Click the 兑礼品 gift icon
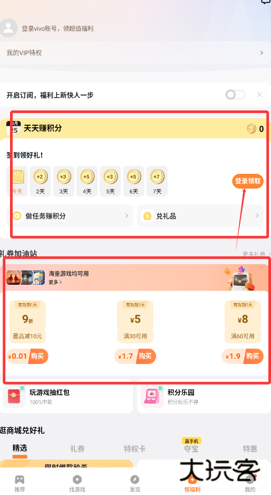 (x=147, y=216)
